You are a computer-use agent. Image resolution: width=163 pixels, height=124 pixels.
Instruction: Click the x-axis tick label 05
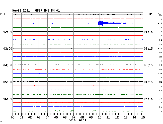coord(56,117)
